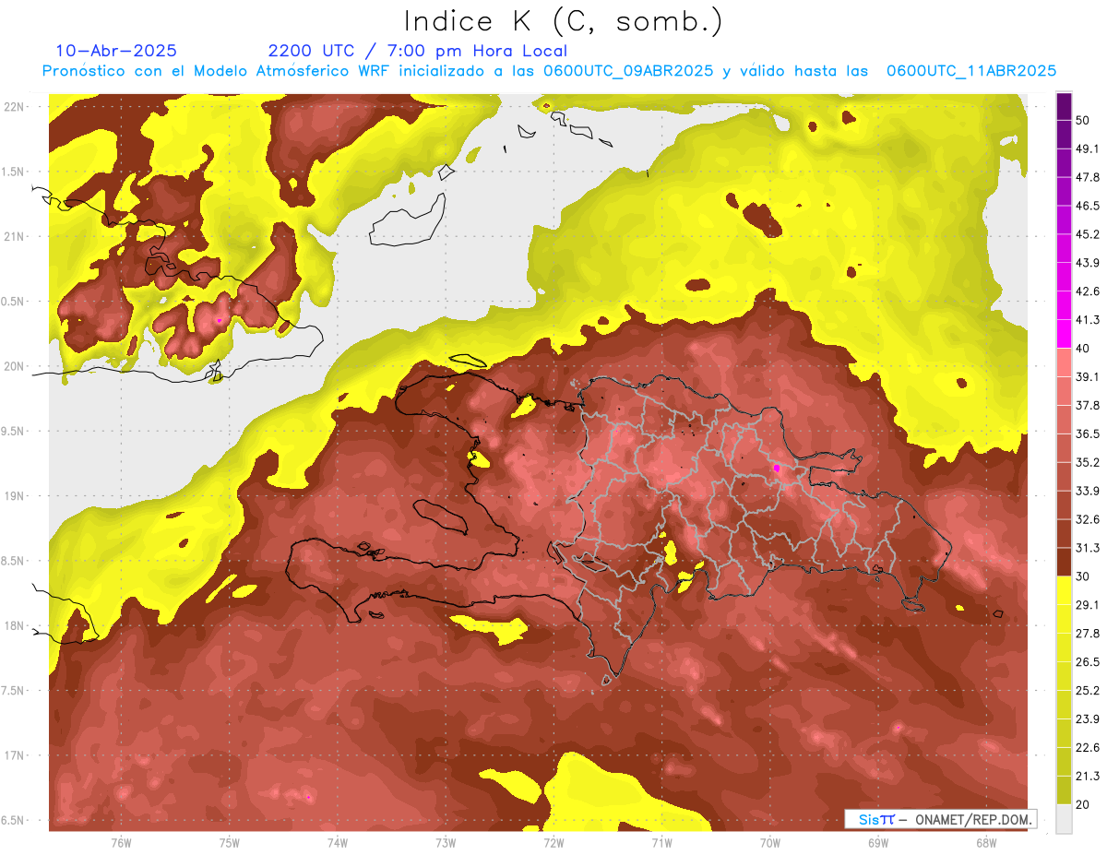Image resolution: width=1107 pixels, height=855 pixels.
Task: Click legend value '50'
Action: coord(1083,120)
